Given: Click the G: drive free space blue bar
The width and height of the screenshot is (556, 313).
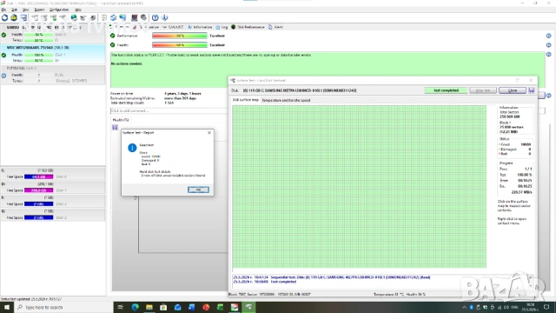Looking at the screenshot, I should [x=38, y=217].
